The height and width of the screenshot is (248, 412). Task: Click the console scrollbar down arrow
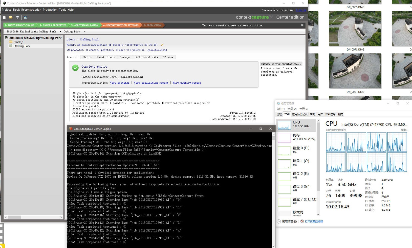pos(274,246)
